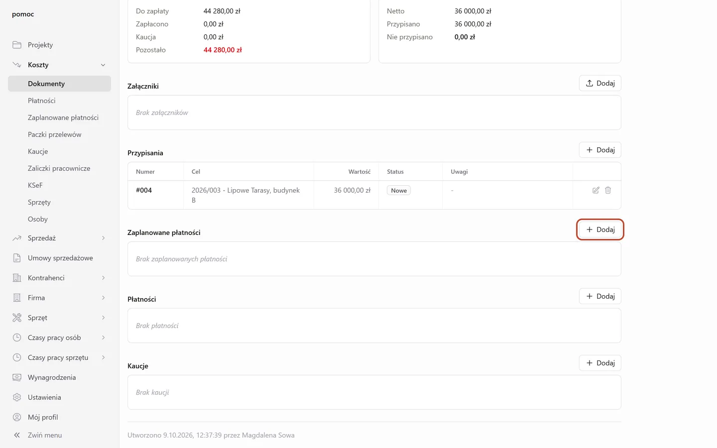Click the Czasy pracy sprzętu clock icon
Viewport: 717px width, 448px height.
pyautogui.click(x=17, y=357)
